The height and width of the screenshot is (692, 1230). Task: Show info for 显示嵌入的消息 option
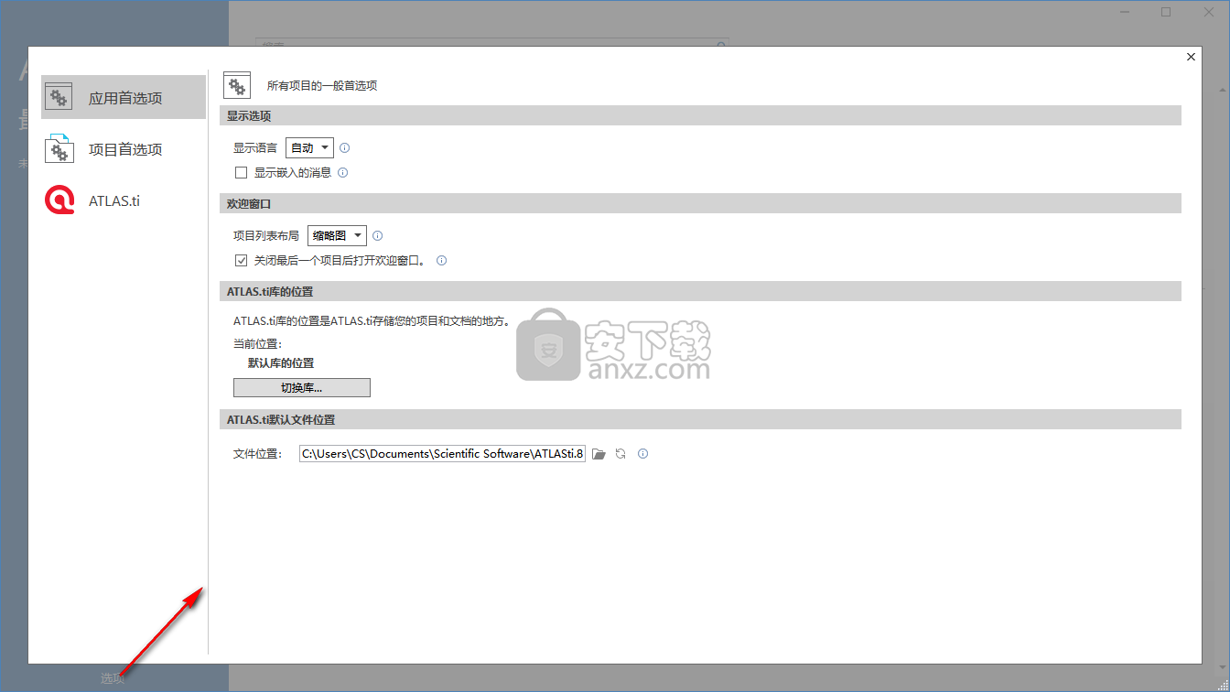343,172
